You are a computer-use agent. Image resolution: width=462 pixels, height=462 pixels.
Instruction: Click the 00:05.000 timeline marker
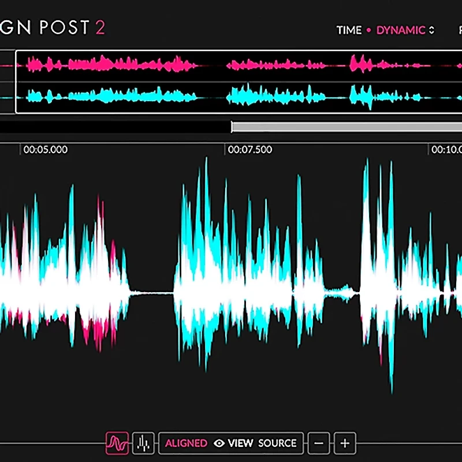(x=45, y=150)
